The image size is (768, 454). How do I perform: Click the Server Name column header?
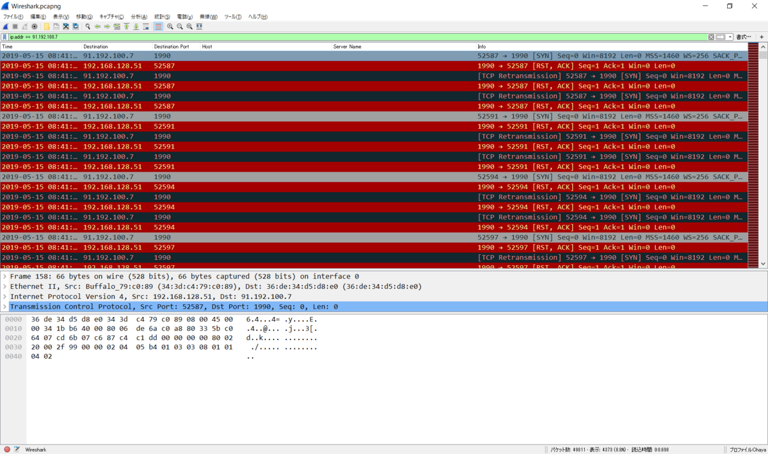pyautogui.click(x=404, y=47)
